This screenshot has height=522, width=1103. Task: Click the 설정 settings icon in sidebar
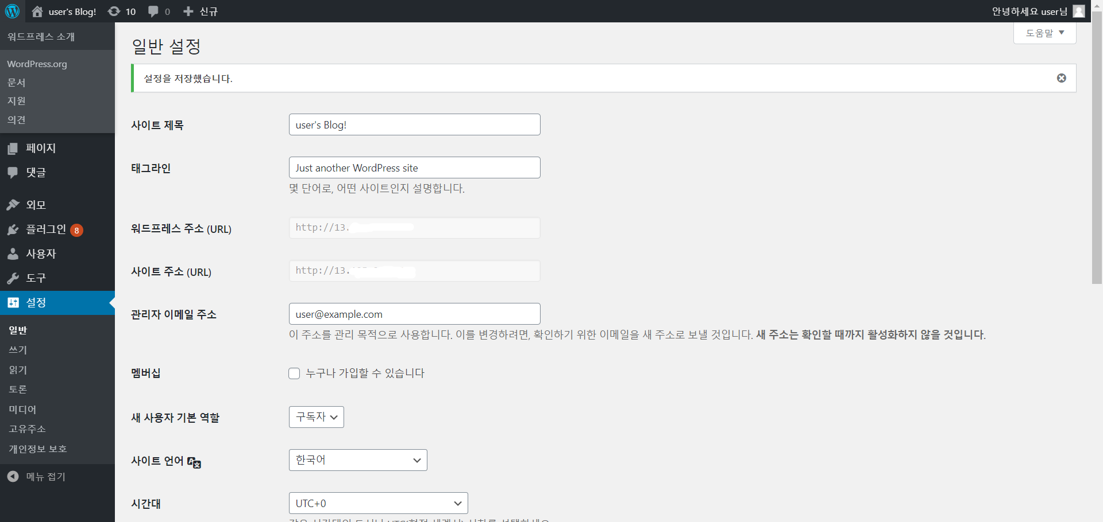click(x=13, y=302)
